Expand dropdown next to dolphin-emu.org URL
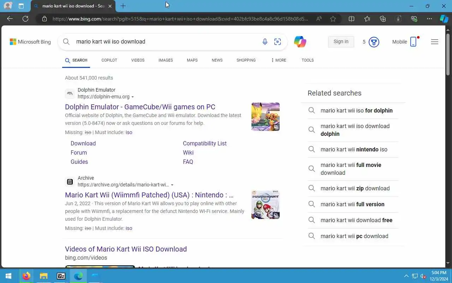The width and height of the screenshot is (452, 283). click(x=133, y=97)
